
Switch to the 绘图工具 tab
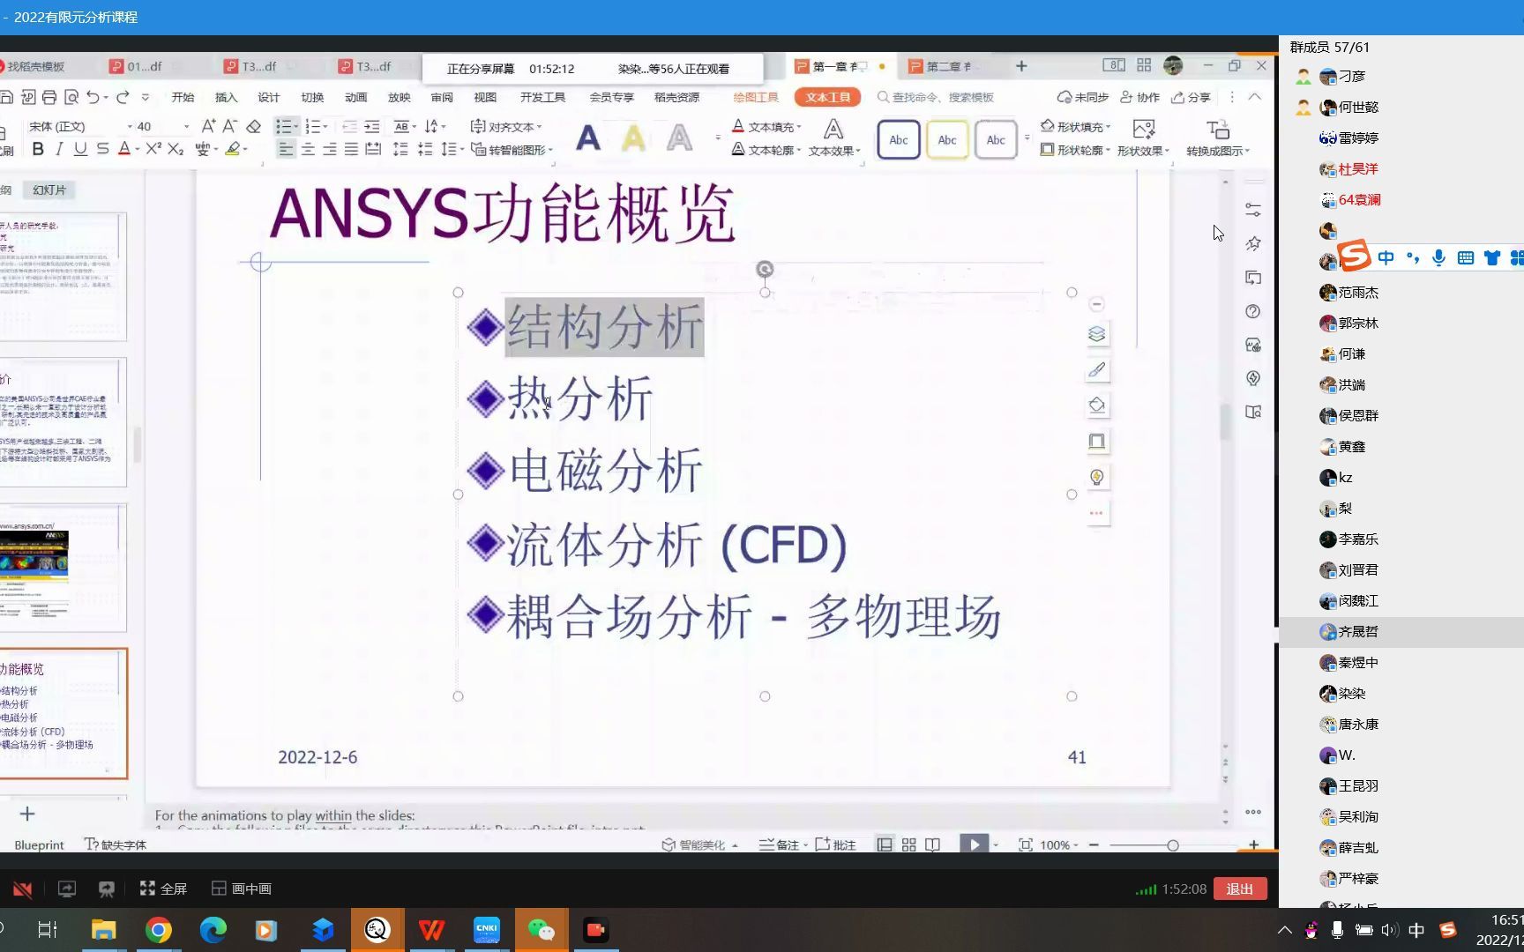(756, 97)
